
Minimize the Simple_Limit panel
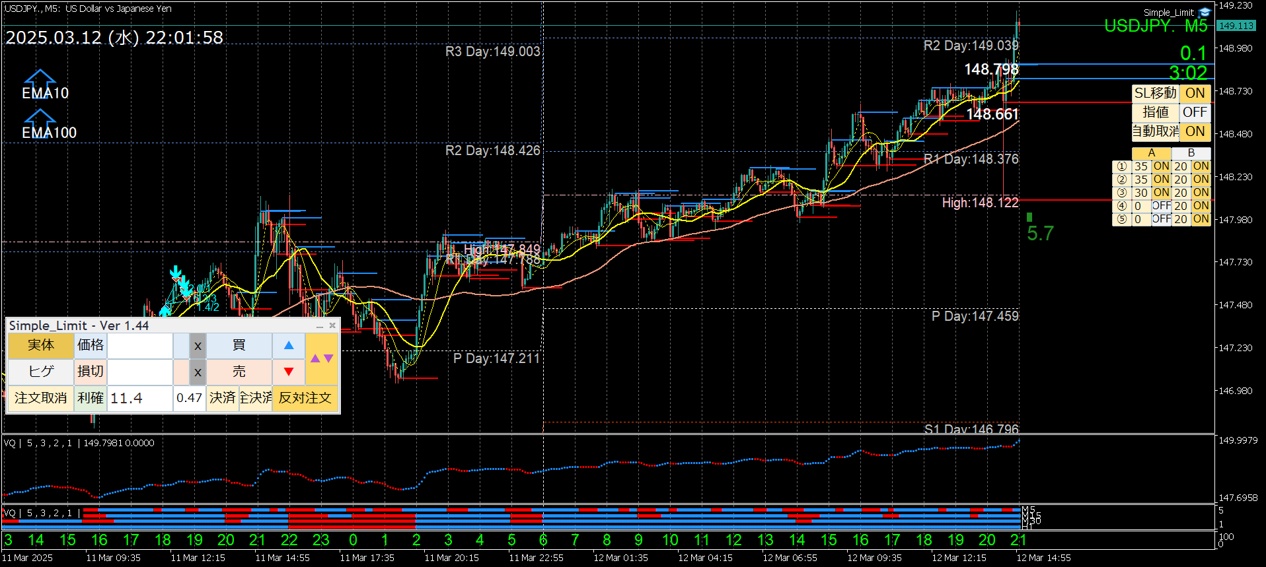pos(320,326)
